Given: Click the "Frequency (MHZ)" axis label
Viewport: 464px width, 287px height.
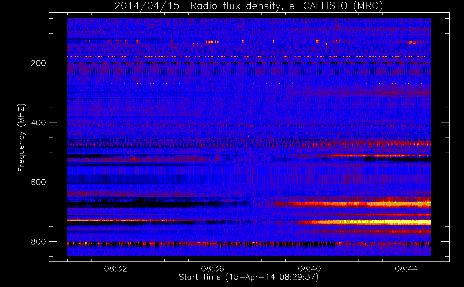Looking at the screenshot, I should 21,138.
